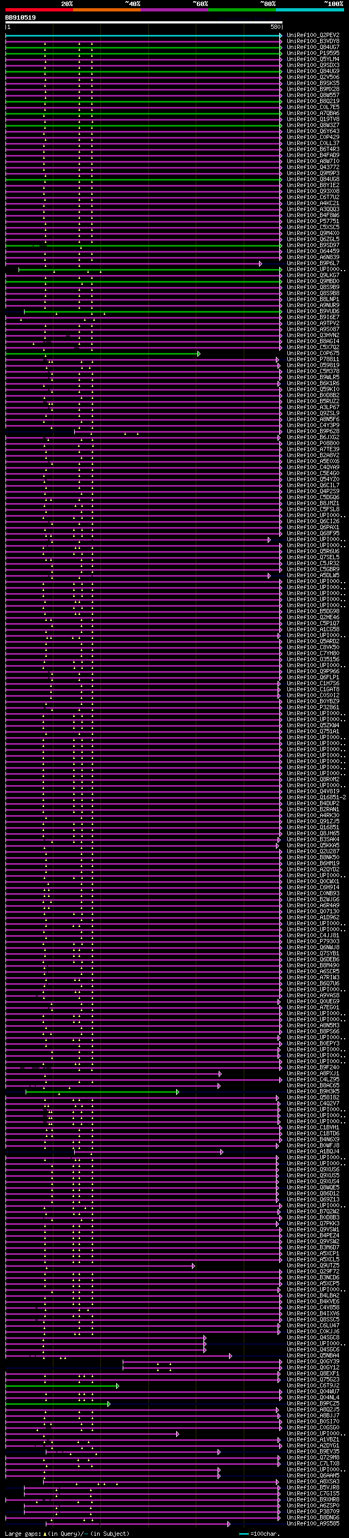349x1538 pixels.
Task: Select the UniRef100_C5M378 label
Action: pos(313,372)
